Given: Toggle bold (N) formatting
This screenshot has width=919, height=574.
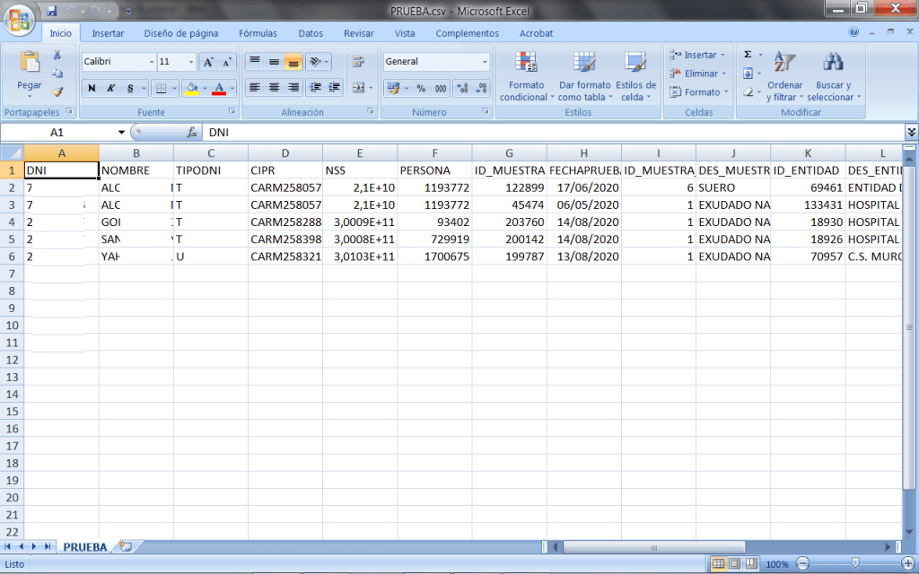Looking at the screenshot, I should click(x=92, y=88).
